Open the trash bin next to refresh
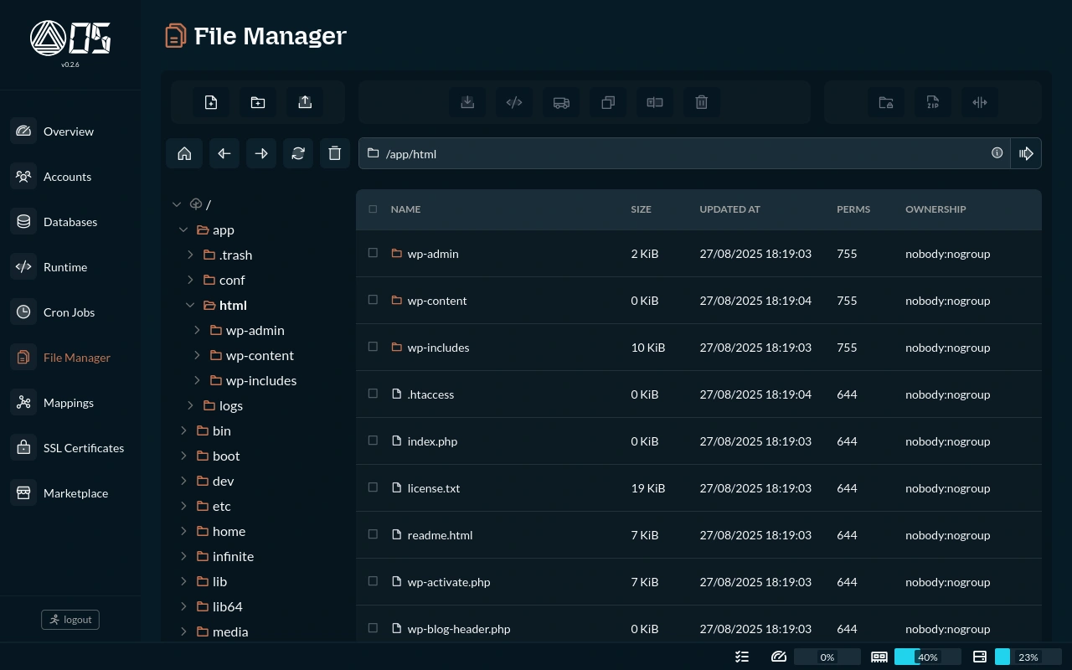Viewport: 1072px width, 670px height. click(335, 153)
